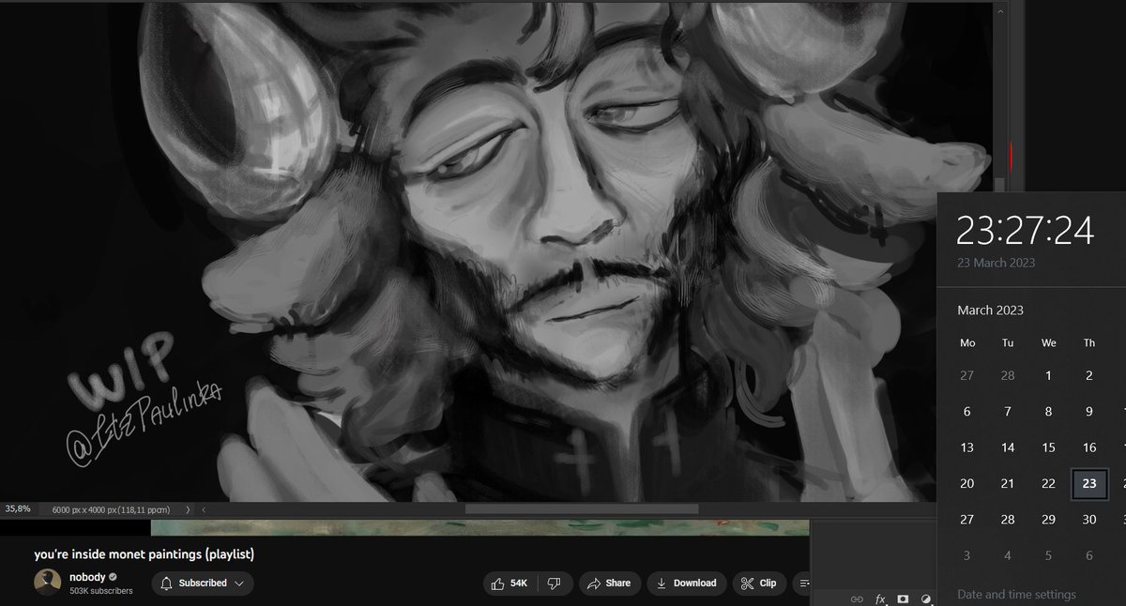Click the 23:27:24 clock display

tap(1025, 229)
